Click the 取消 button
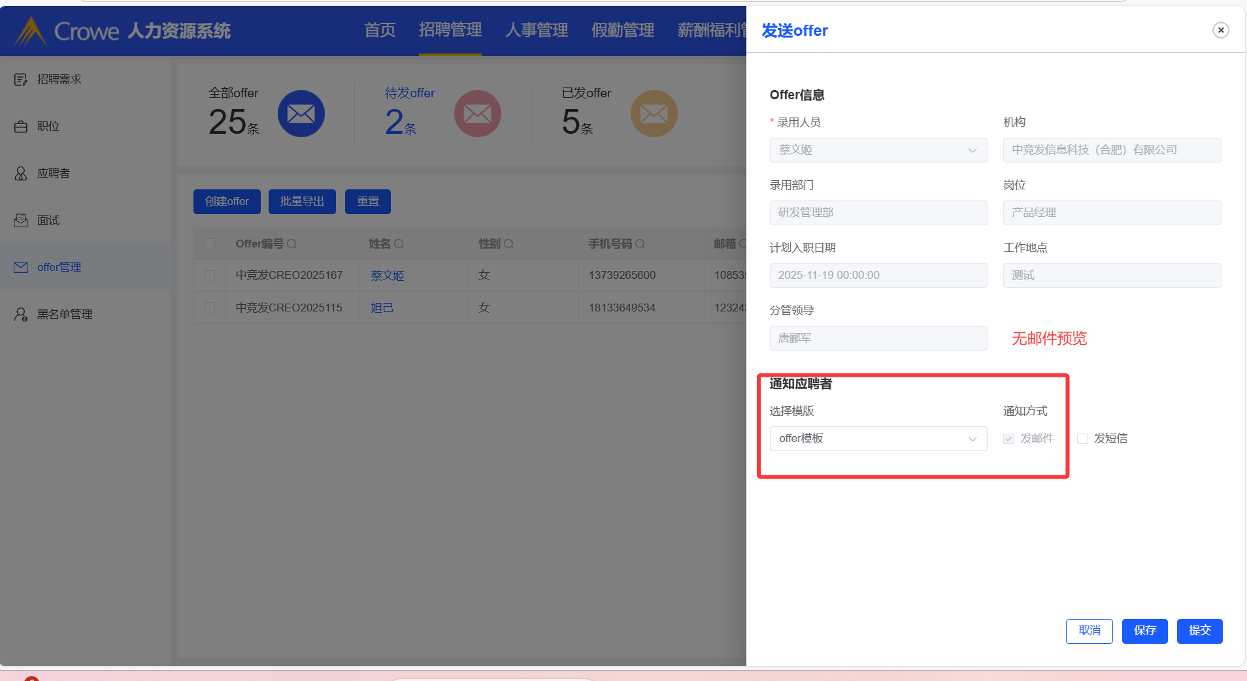 pyautogui.click(x=1089, y=631)
